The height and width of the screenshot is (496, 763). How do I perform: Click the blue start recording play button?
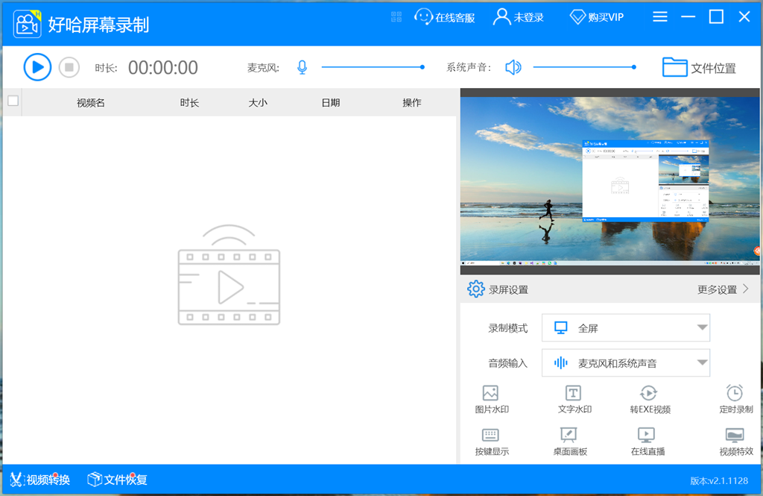(37, 67)
